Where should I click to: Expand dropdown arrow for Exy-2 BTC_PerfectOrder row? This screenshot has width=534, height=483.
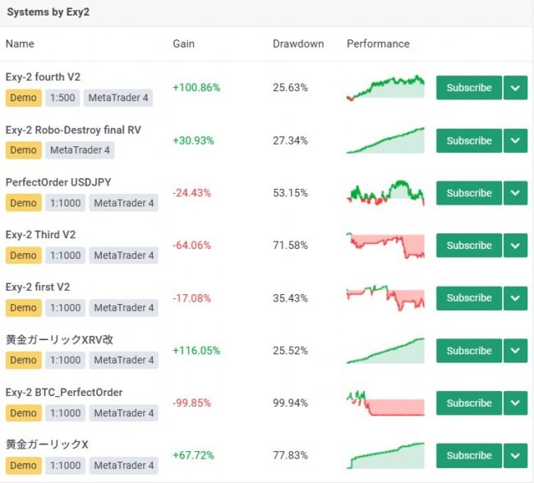tap(515, 403)
